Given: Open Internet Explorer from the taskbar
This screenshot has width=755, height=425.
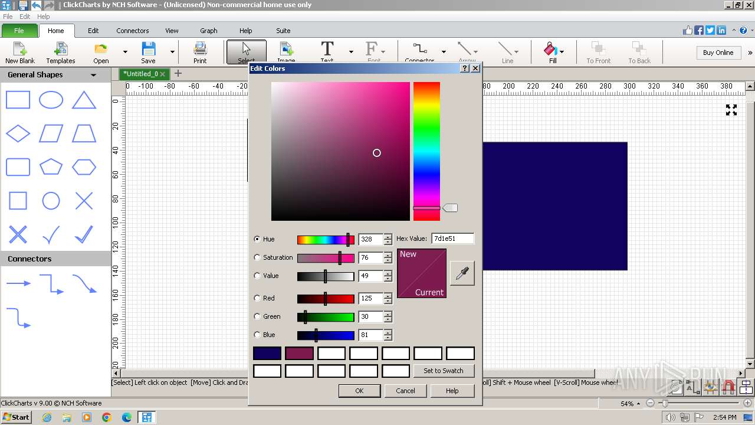Looking at the screenshot, I should (47, 417).
